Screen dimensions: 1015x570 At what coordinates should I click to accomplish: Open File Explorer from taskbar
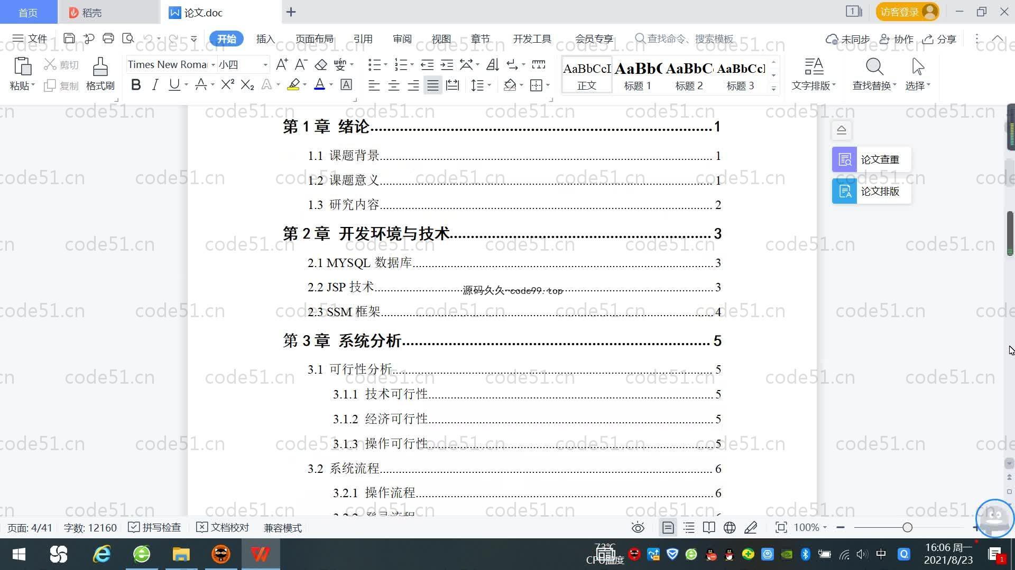181,554
